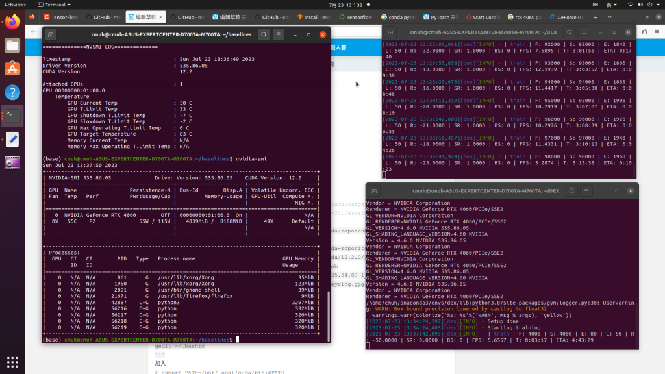Open Firefox from the Ubuntu dock
This screenshot has height=374, width=665.
tap(12, 21)
